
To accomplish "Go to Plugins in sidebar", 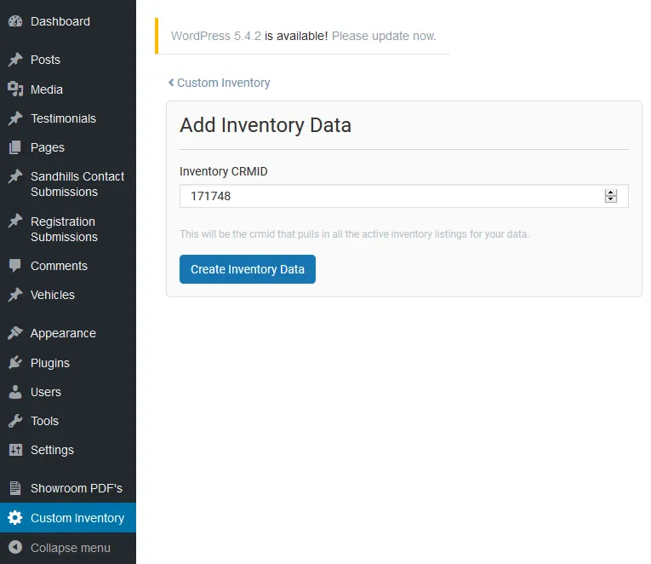I will click(68, 363).
